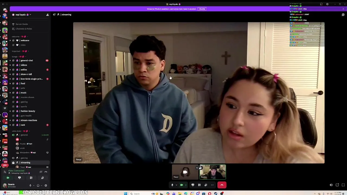Click the speaker icon before streaming title
The image size is (347, 195).
pyautogui.click(x=54, y=15)
